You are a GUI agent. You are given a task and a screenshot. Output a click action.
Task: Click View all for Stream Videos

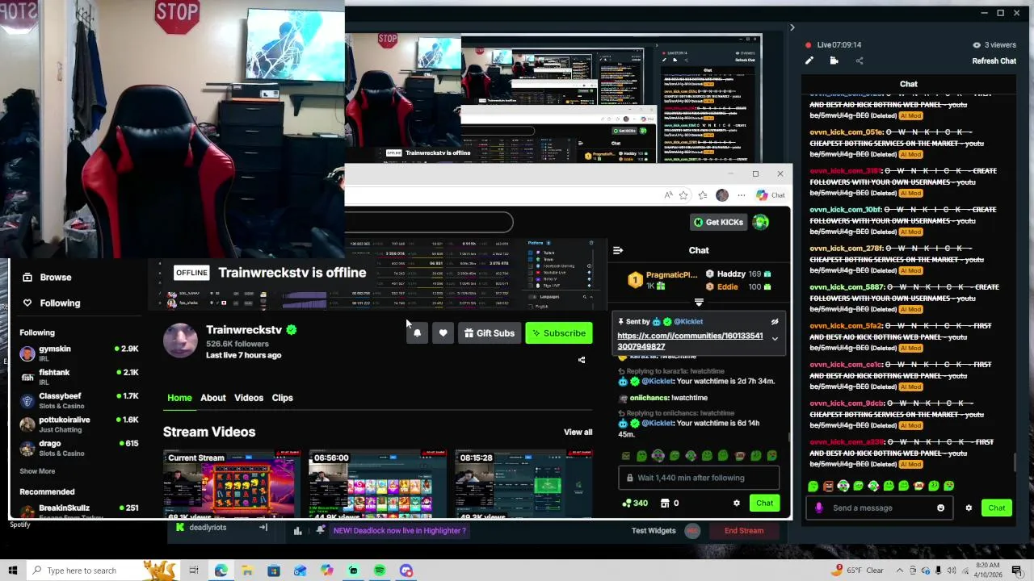[x=578, y=432]
